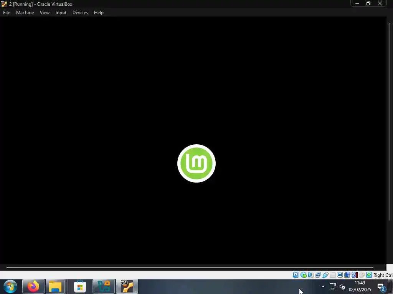The height and width of the screenshot is (294, 393).
Task: Switch to VirtualBox Manager taskbar icon
Action: point(104,286)
